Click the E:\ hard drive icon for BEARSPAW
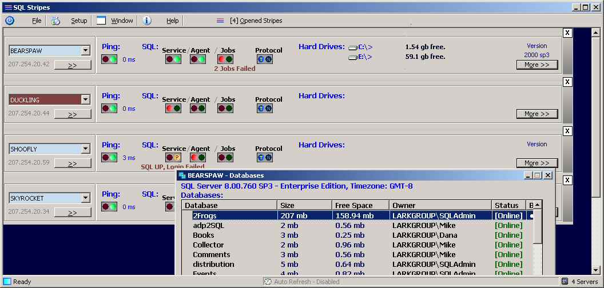Viewport: 604px width, 288px height. (353, 57)
